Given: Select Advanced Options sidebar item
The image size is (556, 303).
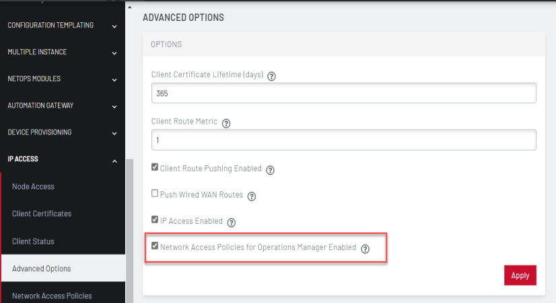Looking at the screenshot, I should point(63,268).
